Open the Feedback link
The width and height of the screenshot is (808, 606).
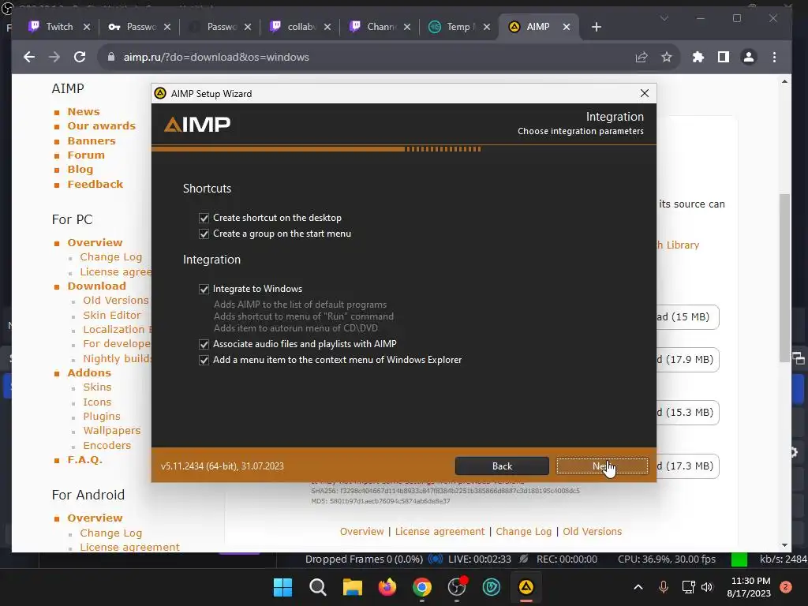point(95,185)
